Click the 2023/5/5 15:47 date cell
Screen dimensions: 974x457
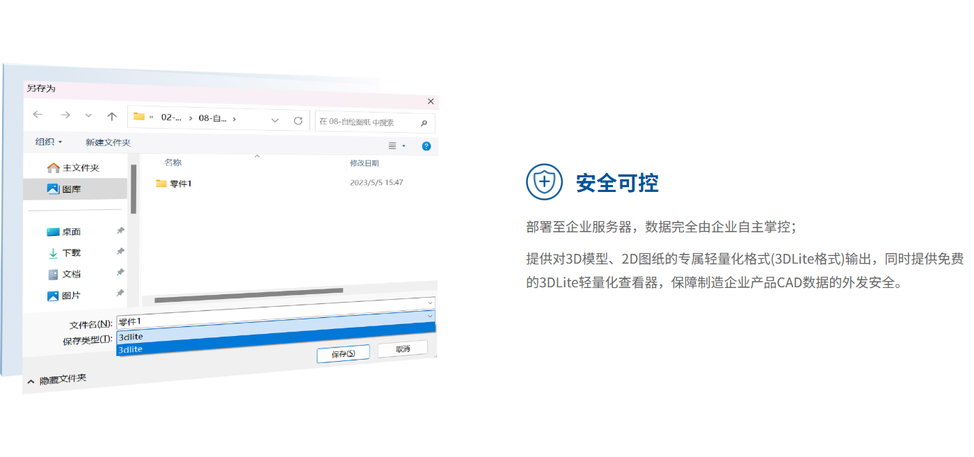pyautogui.click(x=376, y=182)
